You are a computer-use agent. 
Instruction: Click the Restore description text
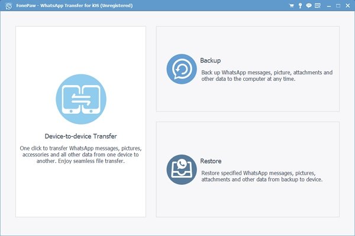262,176
